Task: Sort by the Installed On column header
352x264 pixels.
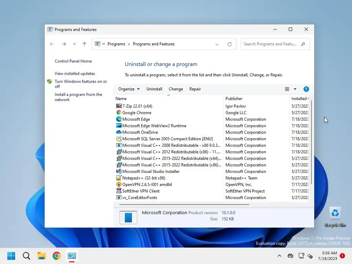Action: (x=300, y=99)
